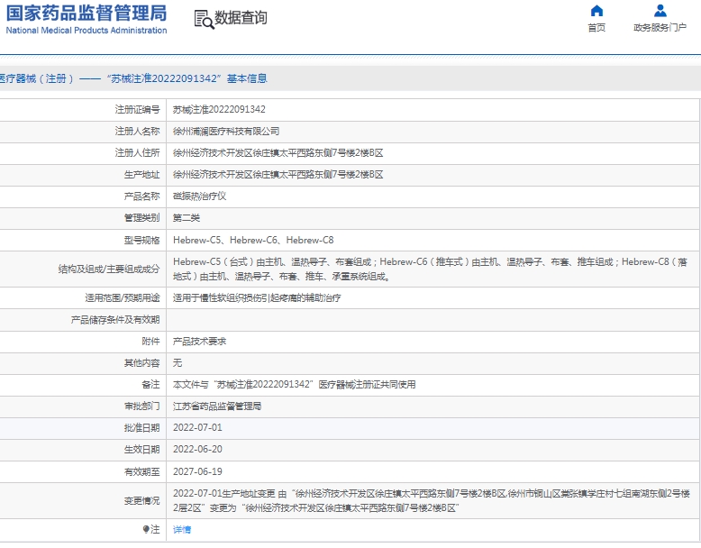Click the 产品储存条件及有效期 row label
The width and height of the screenshot is (701, 548).
tap(115, 320)
